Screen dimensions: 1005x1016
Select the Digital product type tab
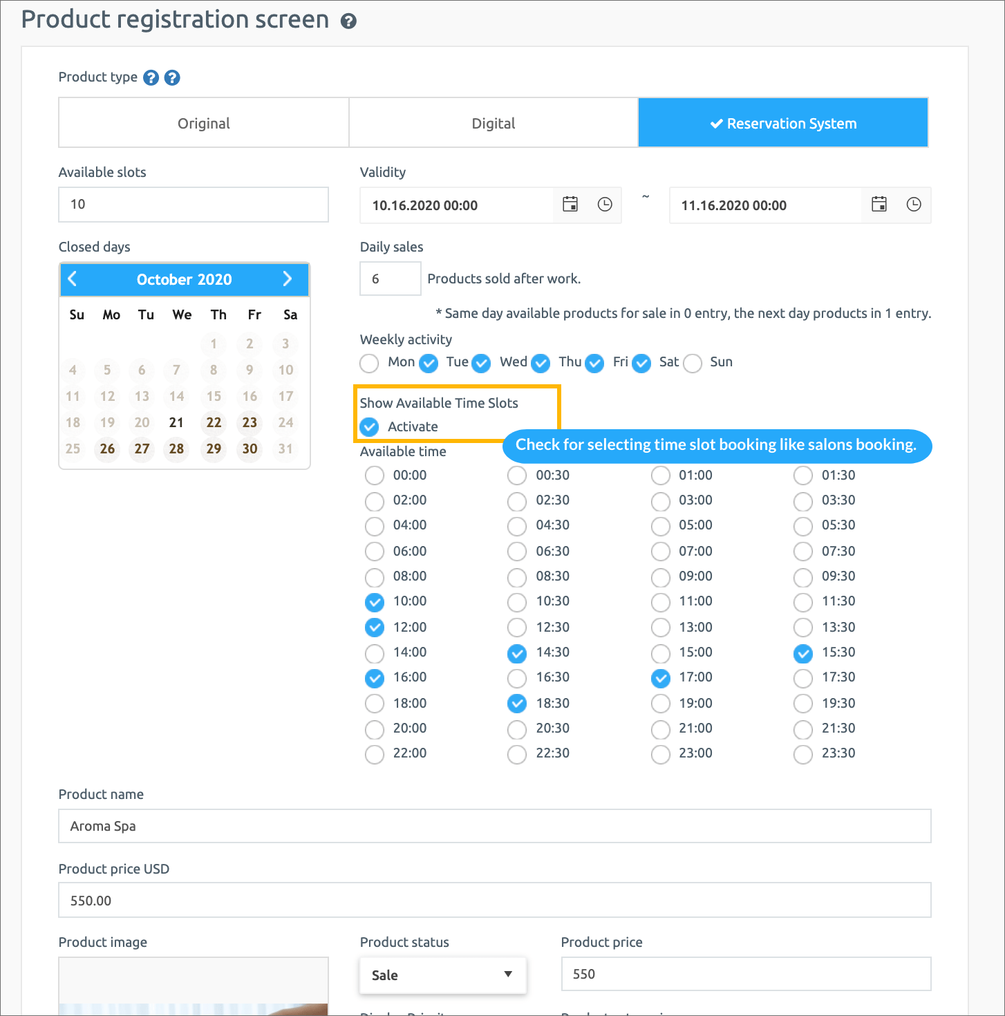493,123
